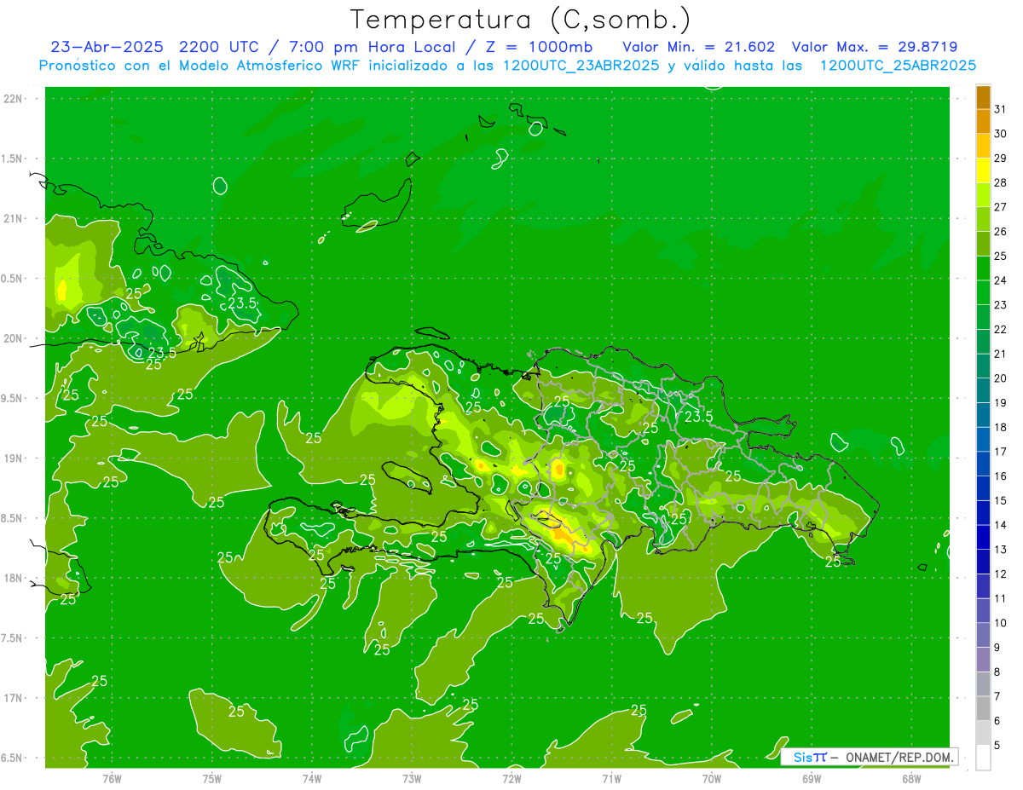The image size is (1023, 790).
Task: Click the legend value 31
Action: click(x=1001, y=109)
